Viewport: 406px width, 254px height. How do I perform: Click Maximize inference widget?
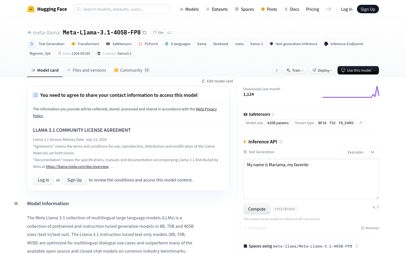[x=370, y=228]
